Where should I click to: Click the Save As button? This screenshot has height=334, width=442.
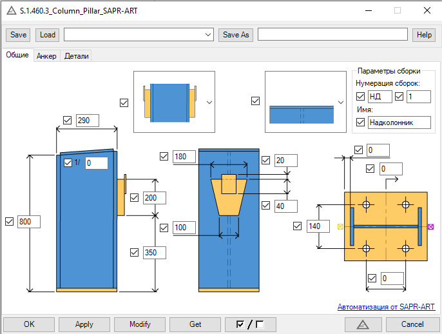[x=236, y=35]
